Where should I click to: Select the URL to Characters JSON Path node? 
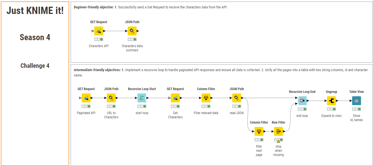coord(111,98)
